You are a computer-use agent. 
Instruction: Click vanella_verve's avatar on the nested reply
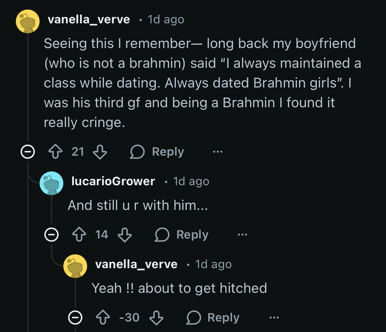click(x=75, y=266)
